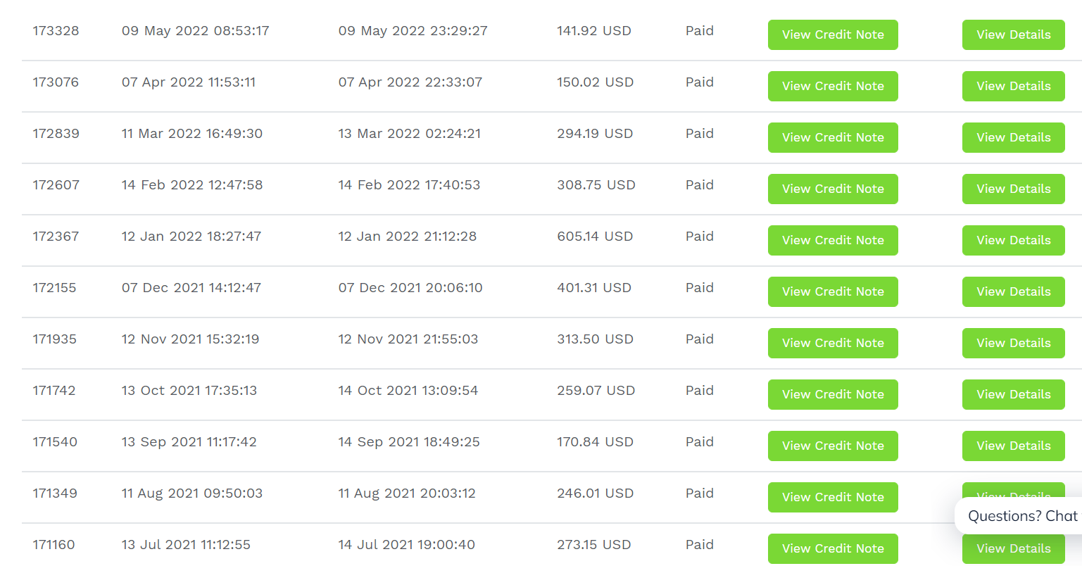Open credit note for invoice 172155
Screen dimensions: 1082x566
click(833, 291)
